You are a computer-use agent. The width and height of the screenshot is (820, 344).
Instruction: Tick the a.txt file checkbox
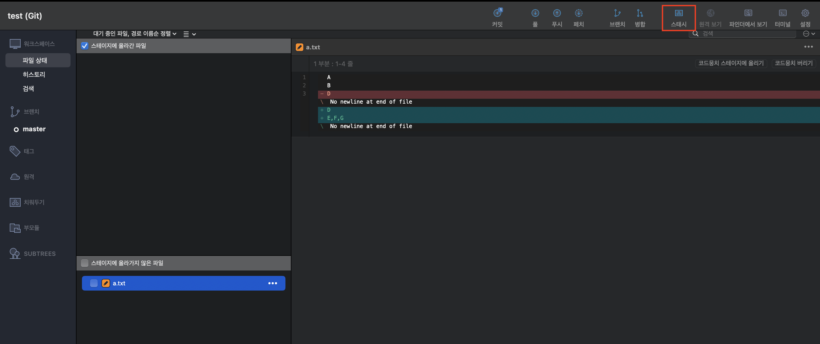(x=94, y=283)
